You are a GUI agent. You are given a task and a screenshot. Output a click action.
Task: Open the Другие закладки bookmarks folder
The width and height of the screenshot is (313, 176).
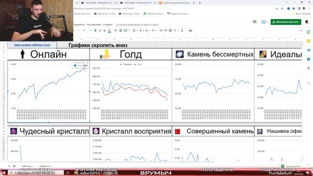click(x=301, y=14)
